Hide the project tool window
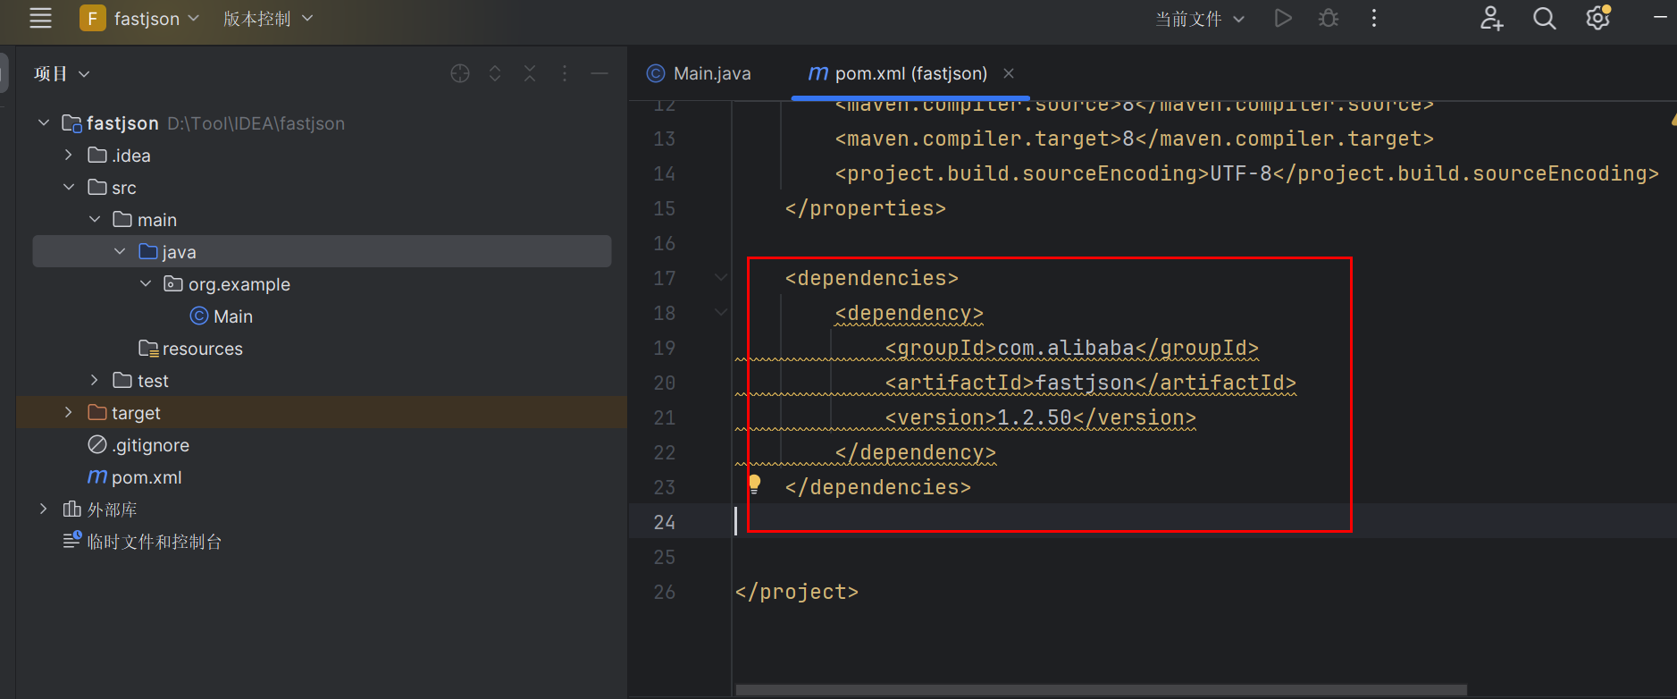This screenshot has height=699, width=1677. tap(600, 73)
